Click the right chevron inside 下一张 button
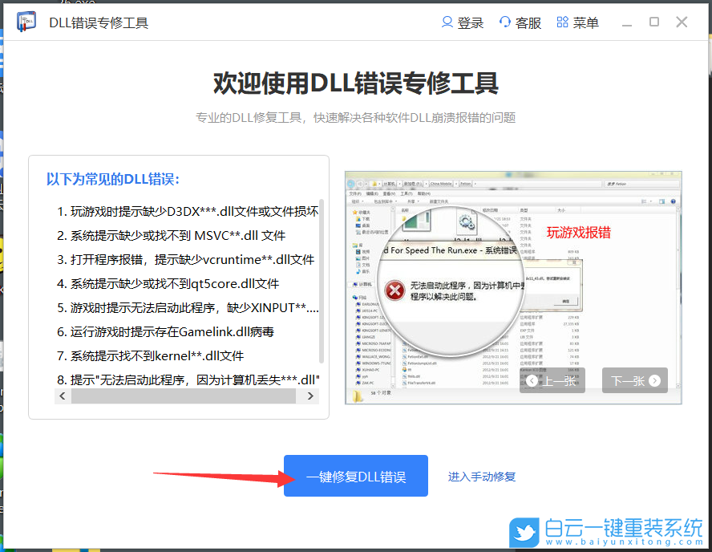Image resolution: width=712 pixels, height=552 pixels. coord(653,379)
